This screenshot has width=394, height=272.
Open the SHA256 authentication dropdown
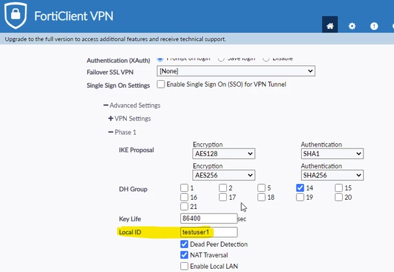tap(332, 175)
